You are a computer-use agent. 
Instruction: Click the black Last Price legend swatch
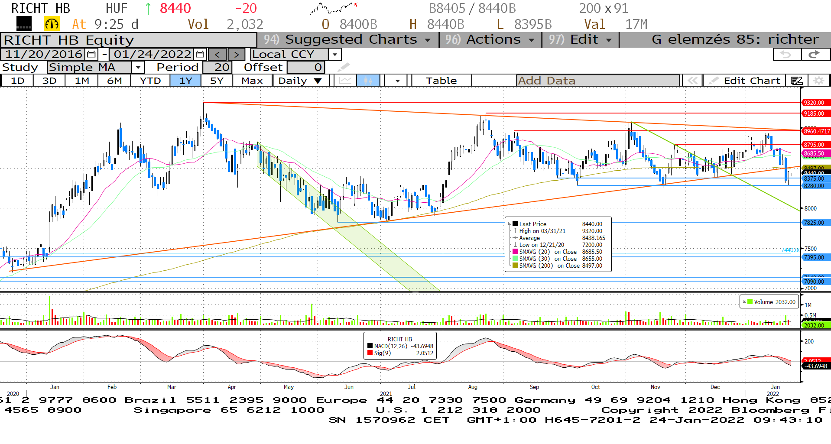click(x=515, y=224)
